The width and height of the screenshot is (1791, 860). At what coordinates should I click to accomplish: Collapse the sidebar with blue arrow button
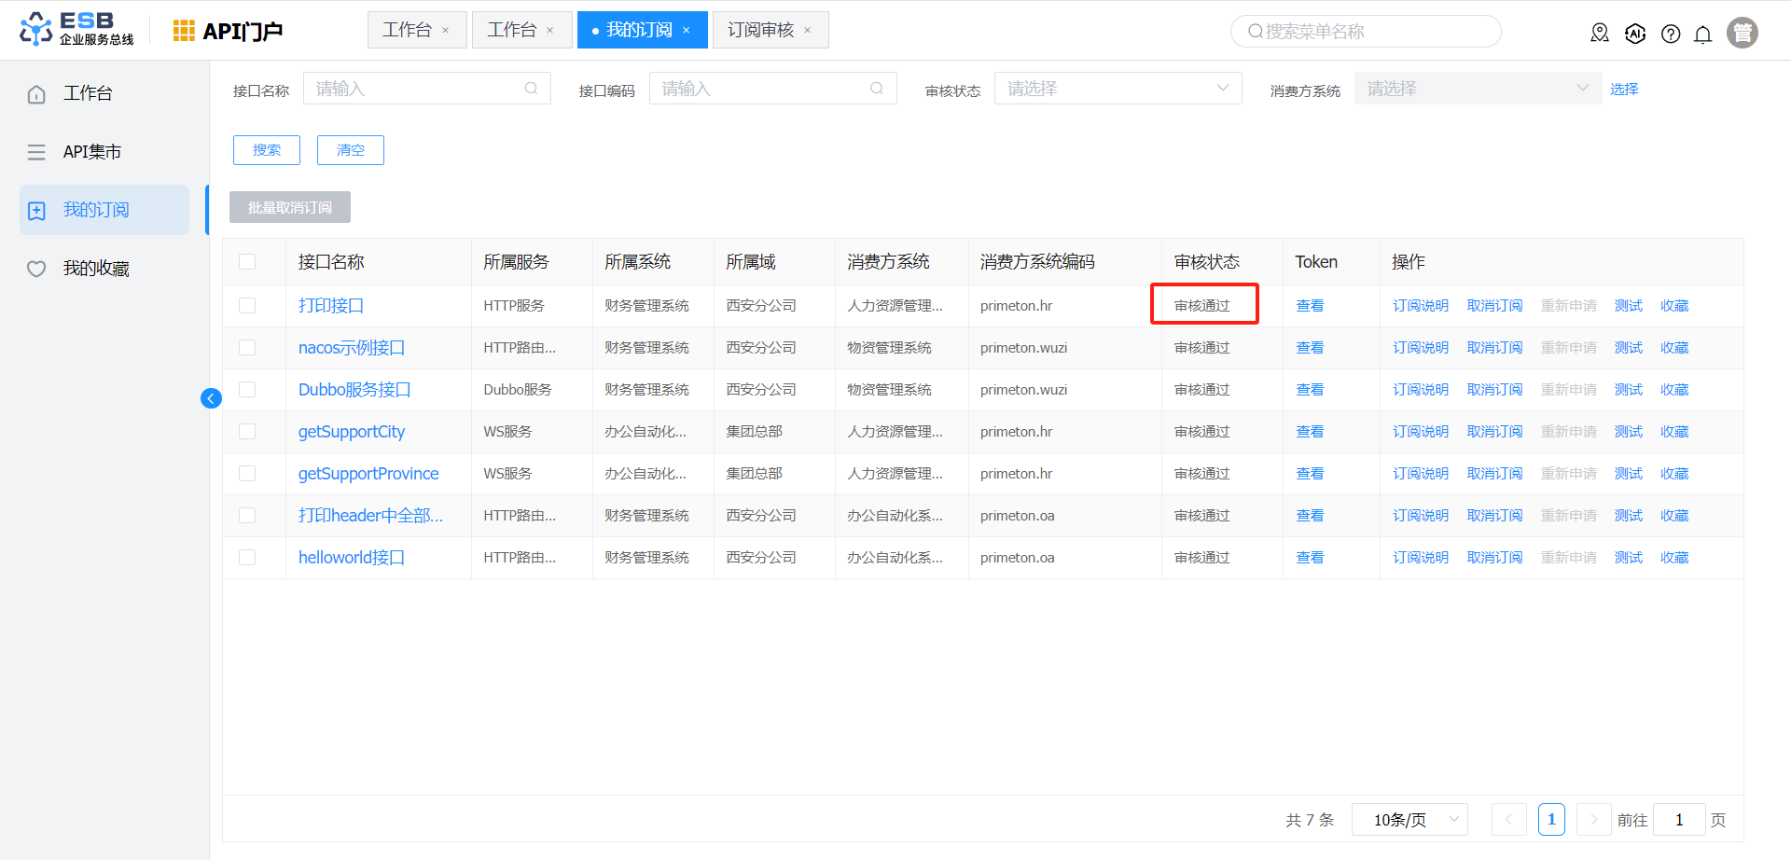tap(212, 399)
